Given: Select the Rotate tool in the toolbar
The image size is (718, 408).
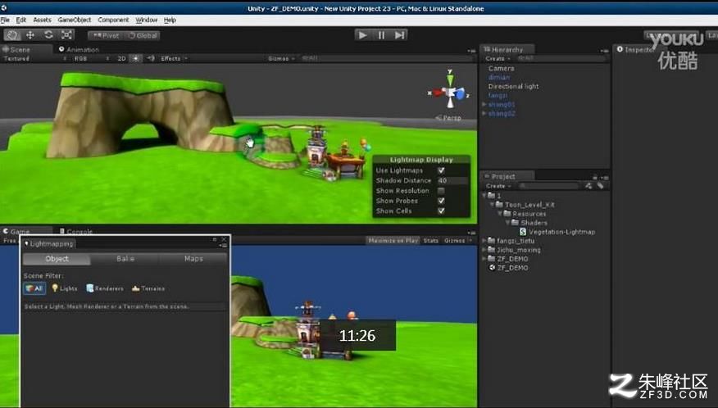Looking at the screenshot, I should [x=48, y=35].
